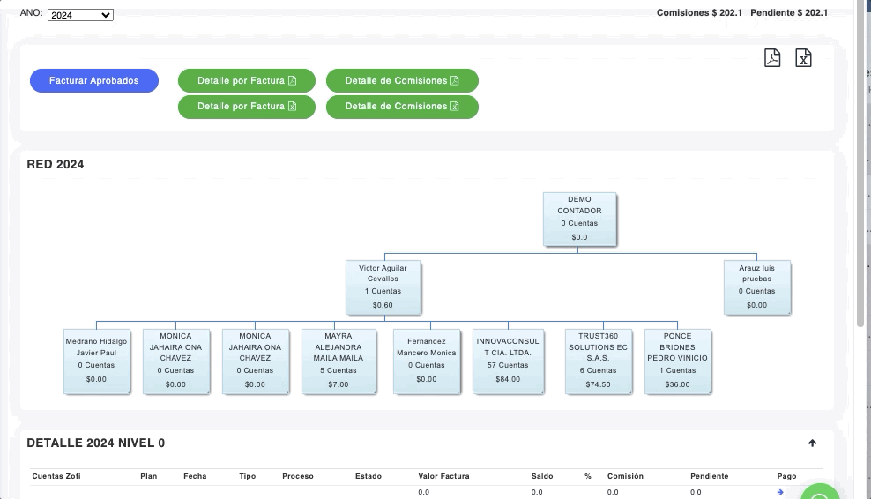Click the Facturar Aprobados button

coord(94,80)
